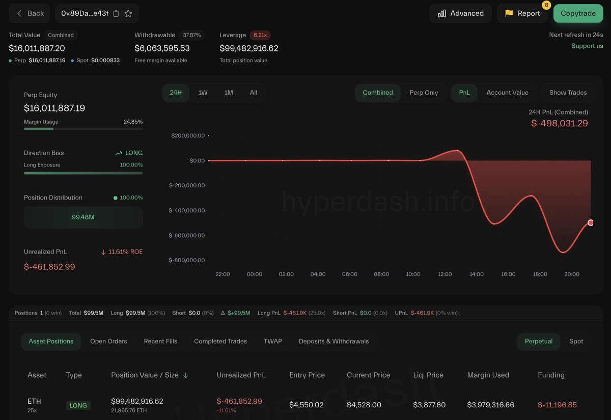This screenshot has width=611, height=420.
Task: Sort by Unrealized PnL column header
Action: point(241,375)
